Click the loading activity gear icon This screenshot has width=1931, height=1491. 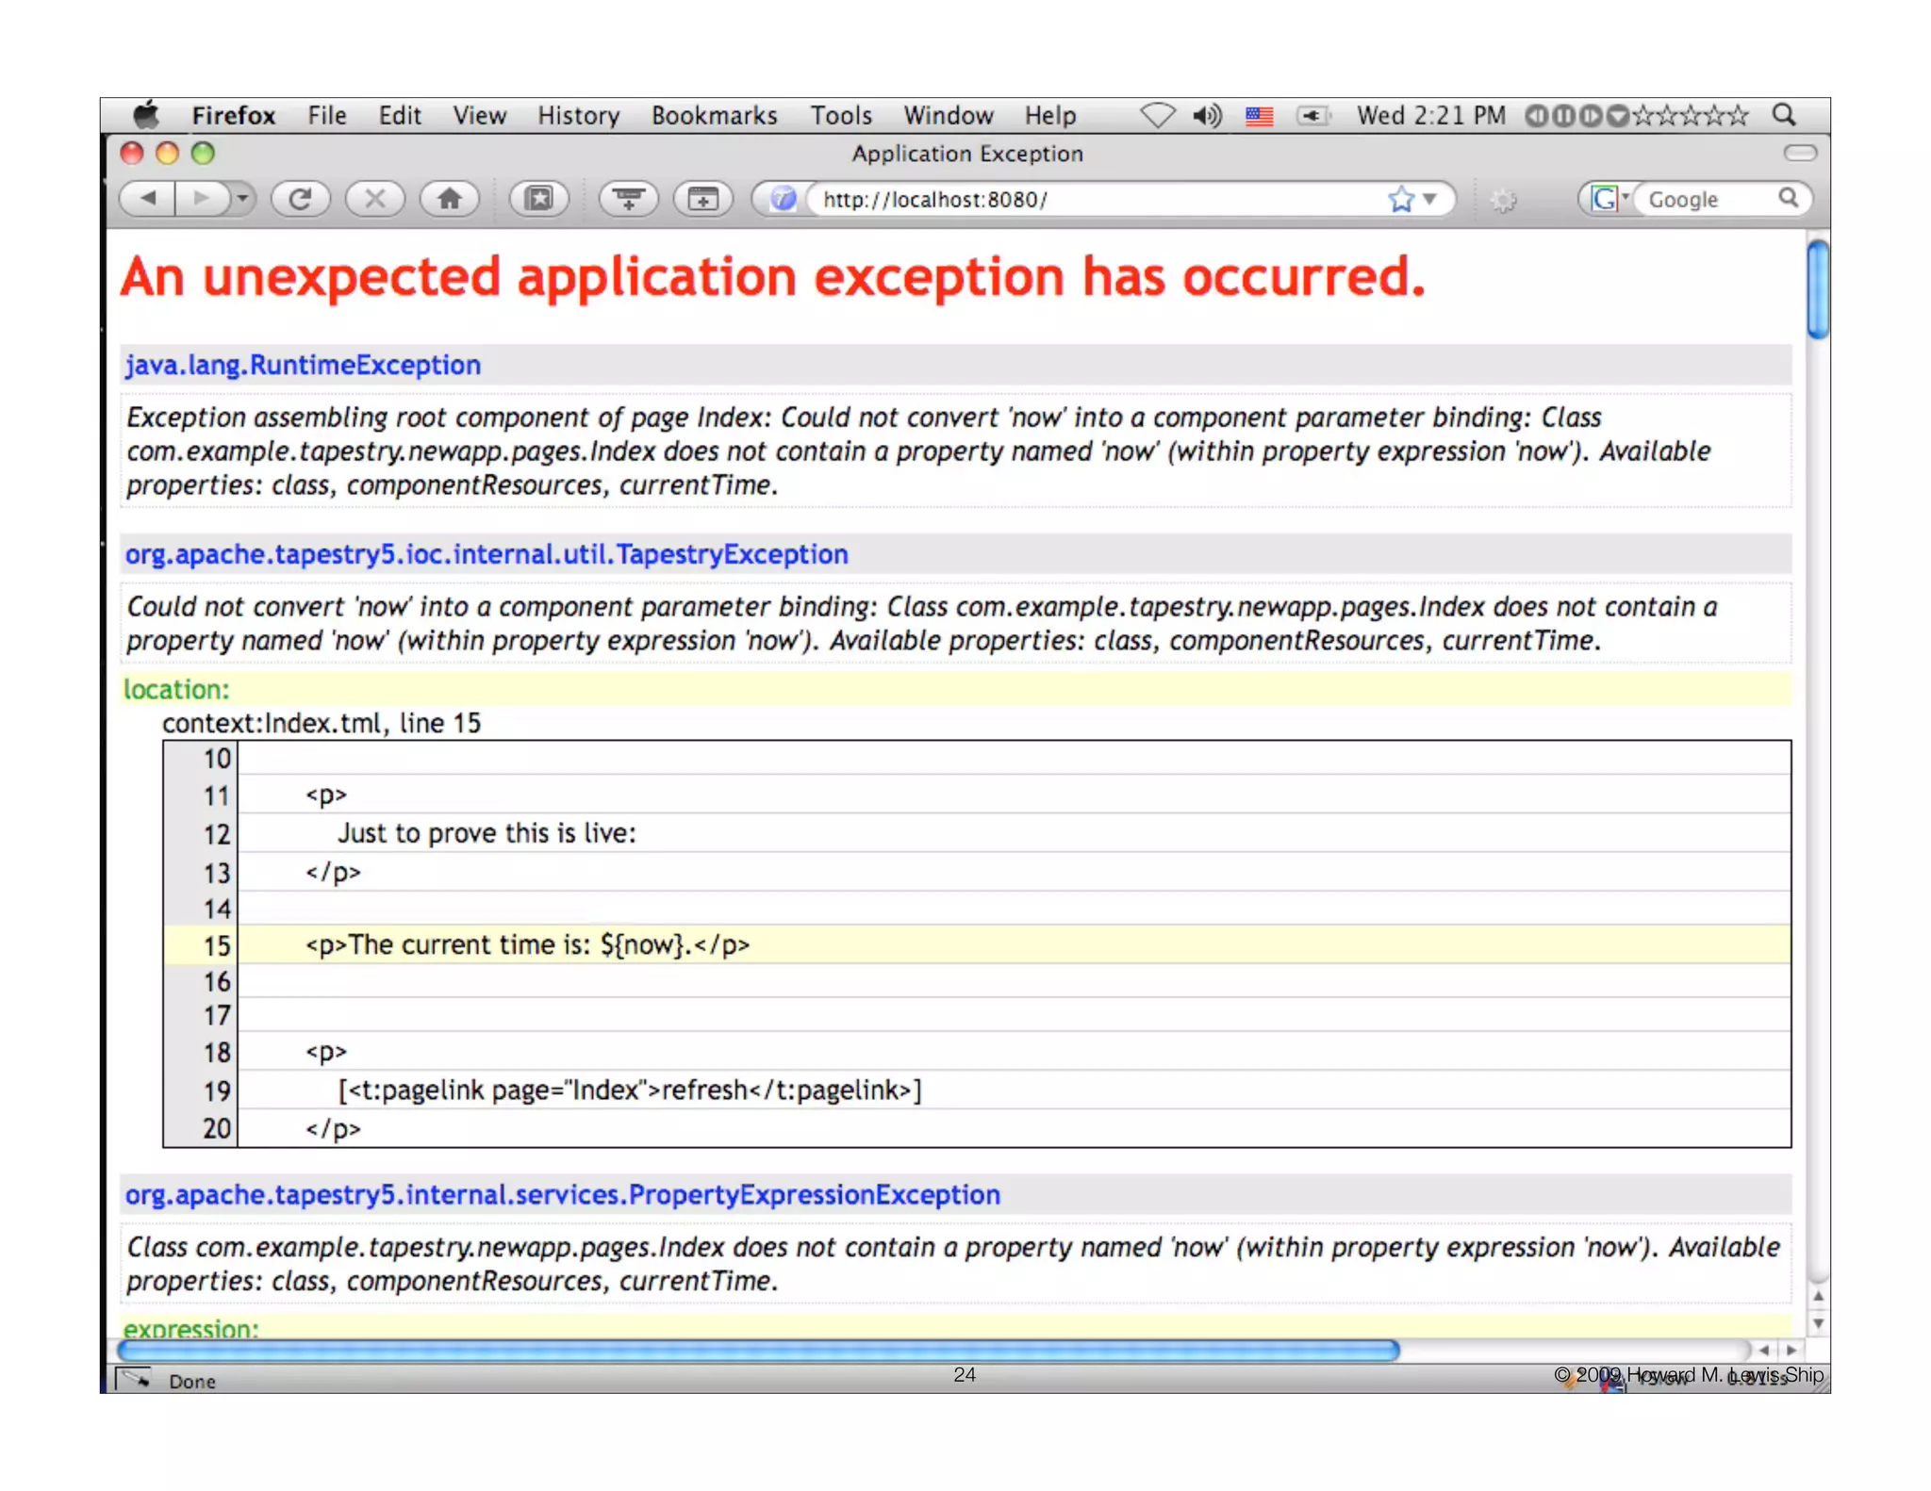point(1503,200)
